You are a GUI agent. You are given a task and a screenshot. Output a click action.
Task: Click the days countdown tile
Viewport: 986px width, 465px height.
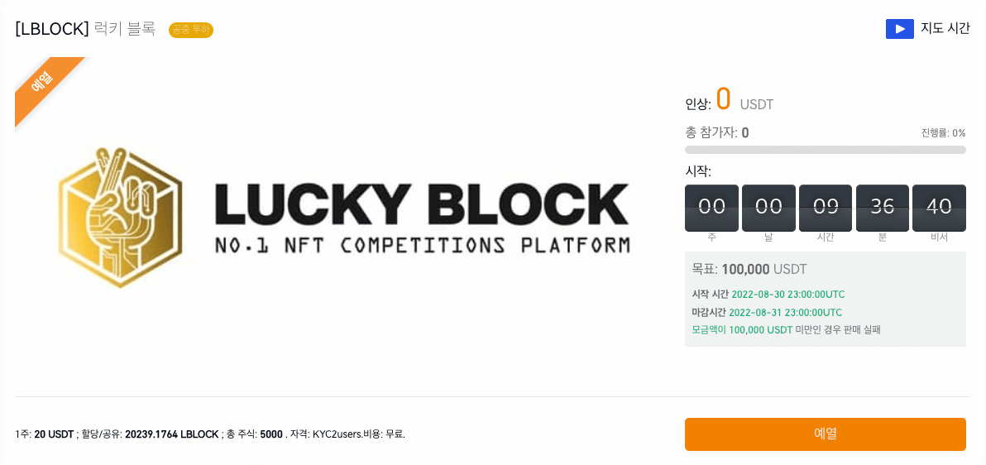[x=768, y=208]
